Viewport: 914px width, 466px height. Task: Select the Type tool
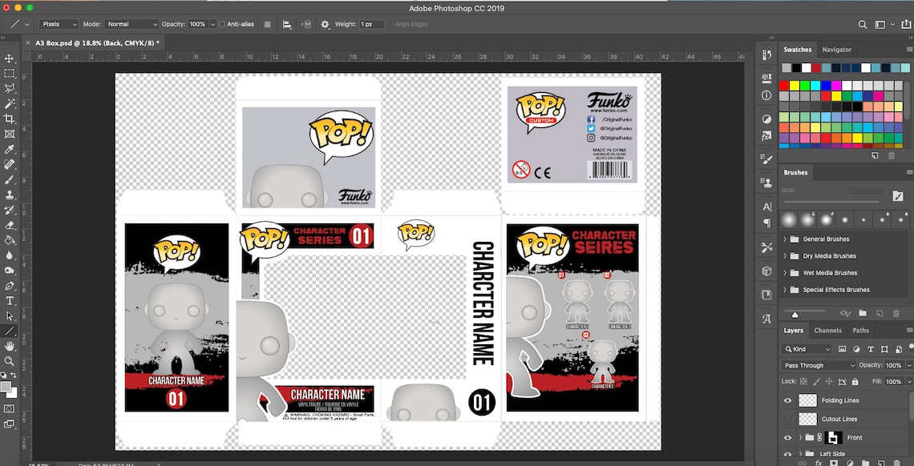(10, 300)
